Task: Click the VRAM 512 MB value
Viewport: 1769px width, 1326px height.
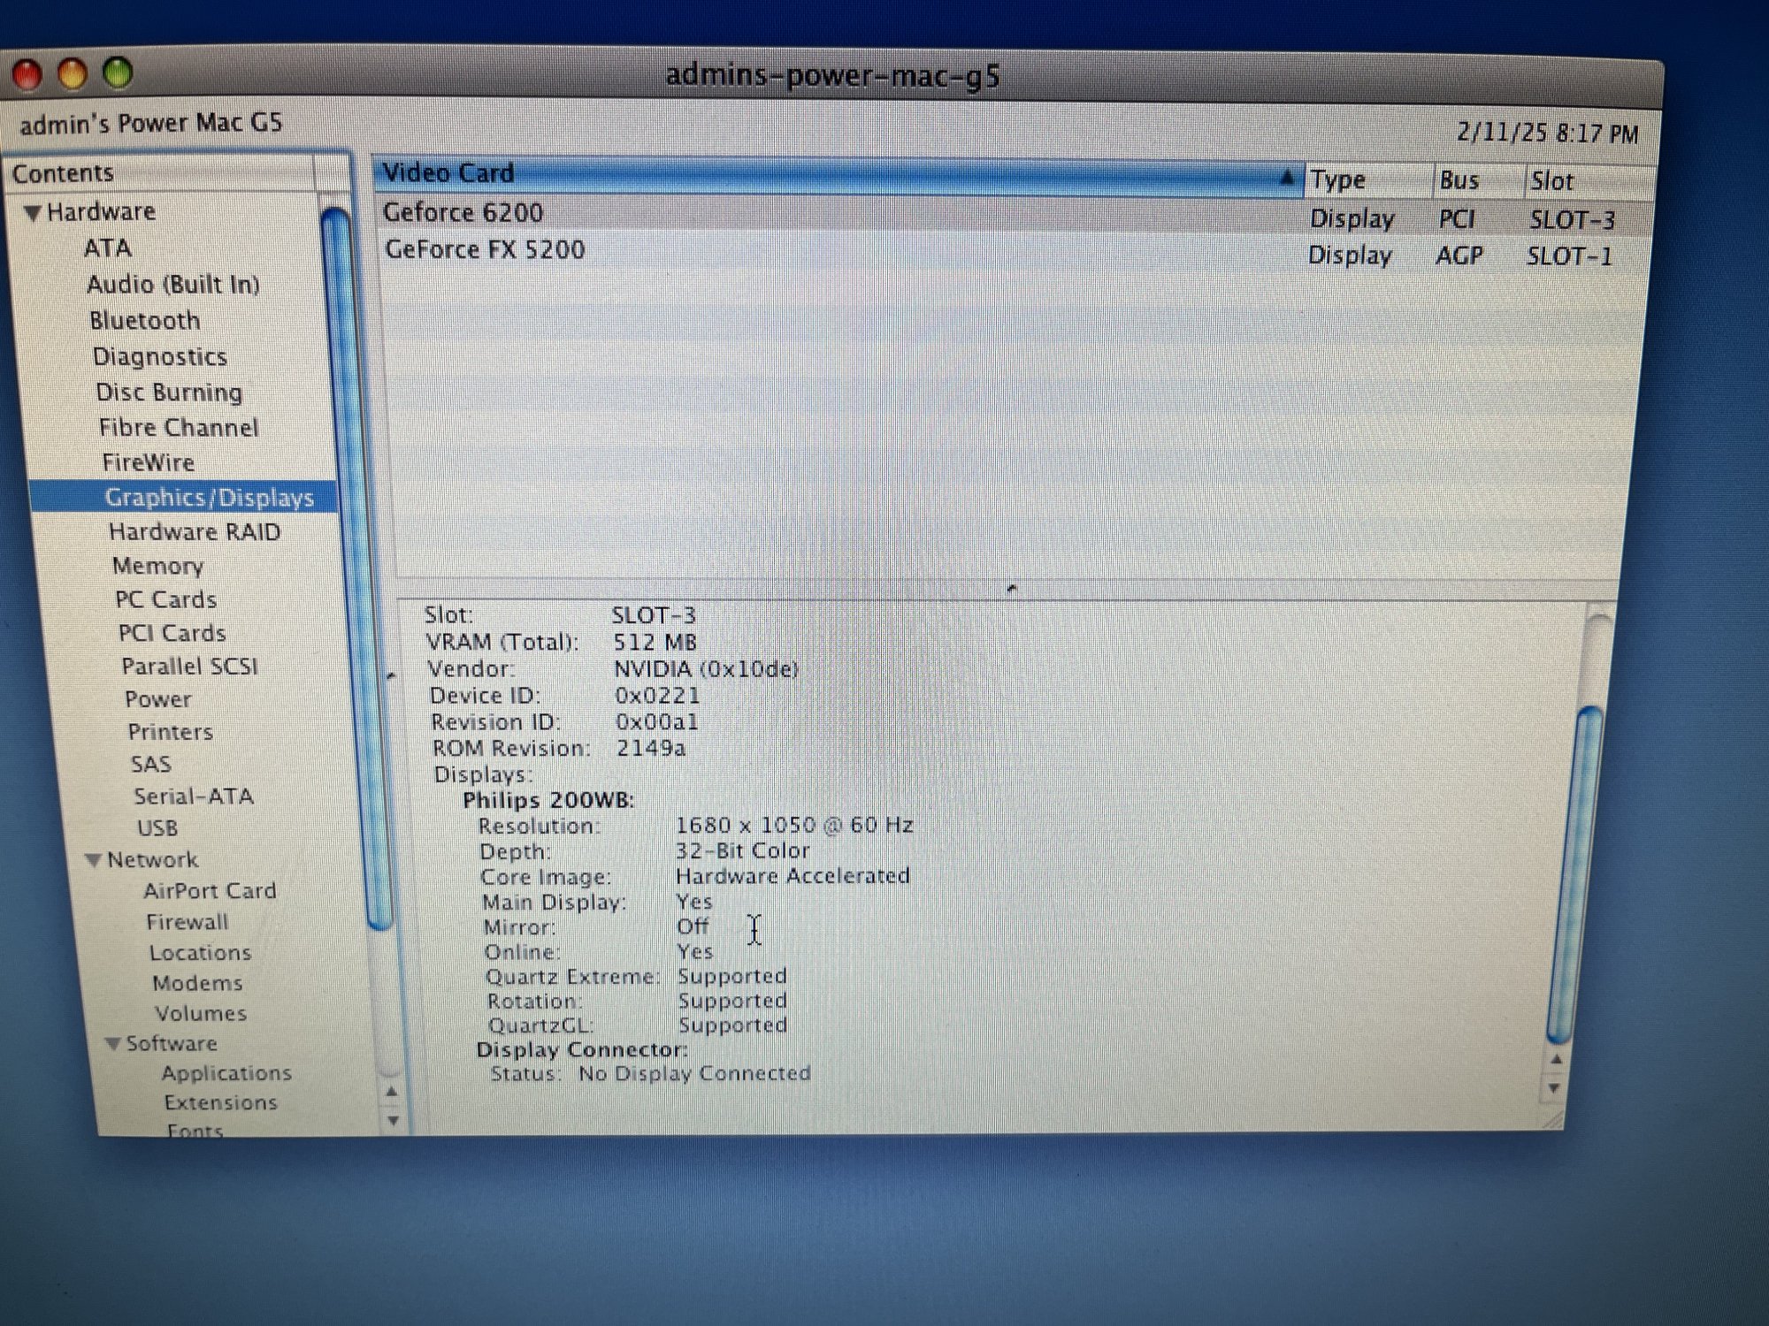Action: pyautogui.click(x=655, y=643)
